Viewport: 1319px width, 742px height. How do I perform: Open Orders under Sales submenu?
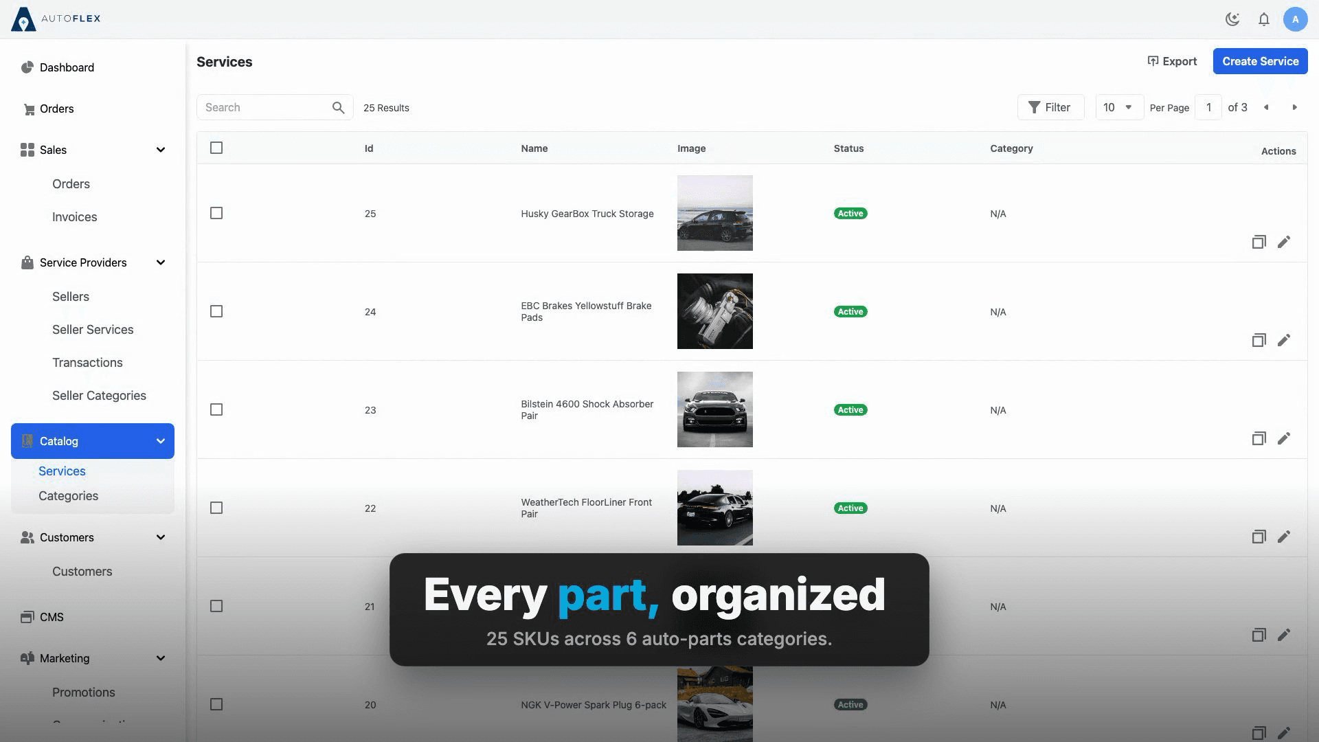(71, 184)
